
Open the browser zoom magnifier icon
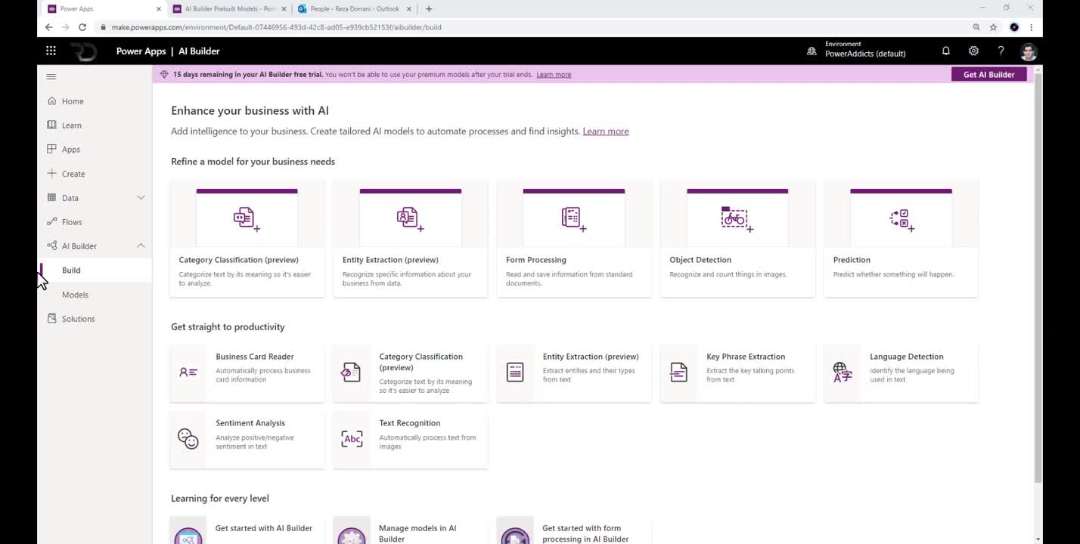tap(976, 27)
